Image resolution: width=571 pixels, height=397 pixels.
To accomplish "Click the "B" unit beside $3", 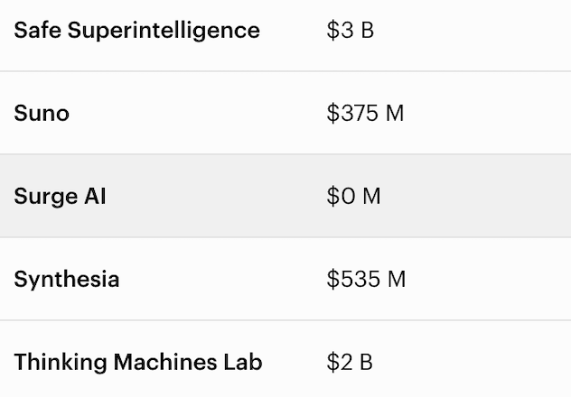I will click(367, 31).
